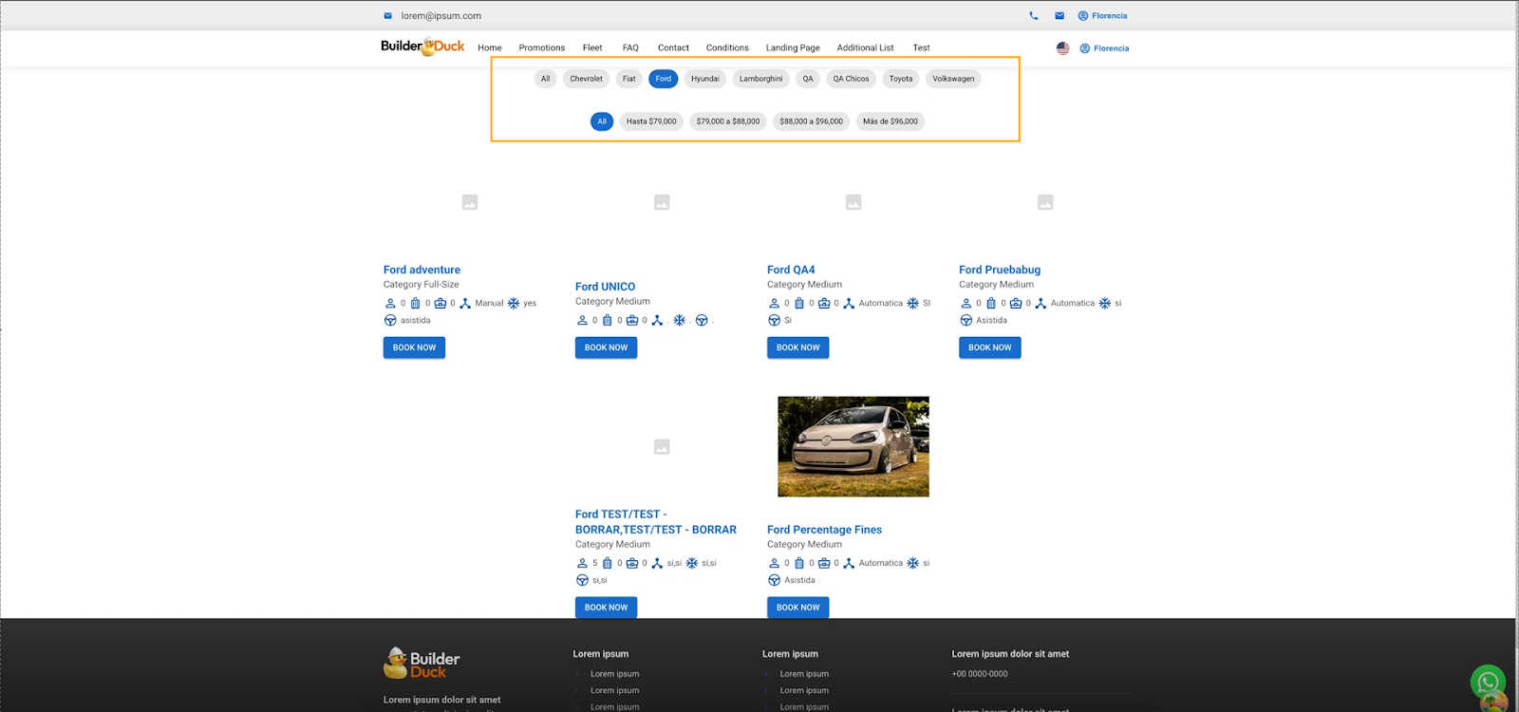This screenshot has width=1519, height=712.
Task: Click the phone icon in top bar
Action: coord(1033,16)
